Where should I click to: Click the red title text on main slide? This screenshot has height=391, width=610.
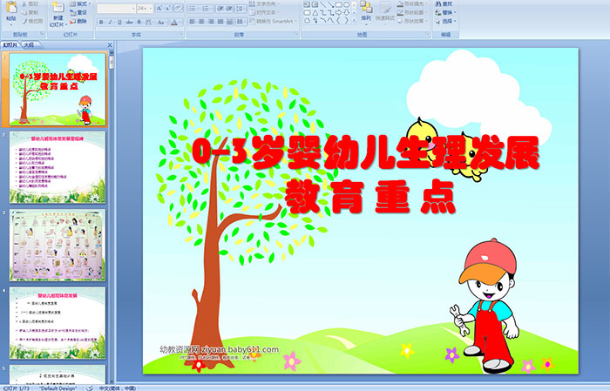coord(366,174)
